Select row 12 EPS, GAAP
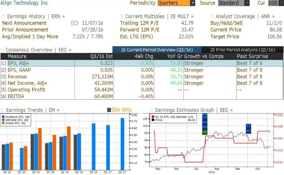The height and width of the screenshot is (175, 284). [x=142, y=70]
